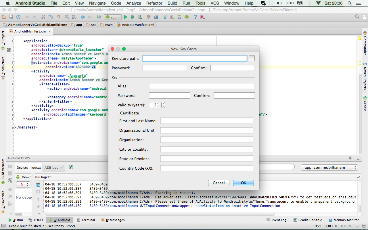This screenshot has width=368, height=230.
Task: Open the app run configuration dropdown
Action: pyautogui.click(x=113, y=17)
